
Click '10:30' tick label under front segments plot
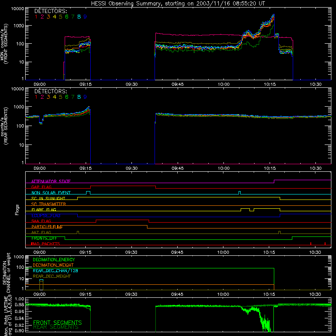(315, 84)
